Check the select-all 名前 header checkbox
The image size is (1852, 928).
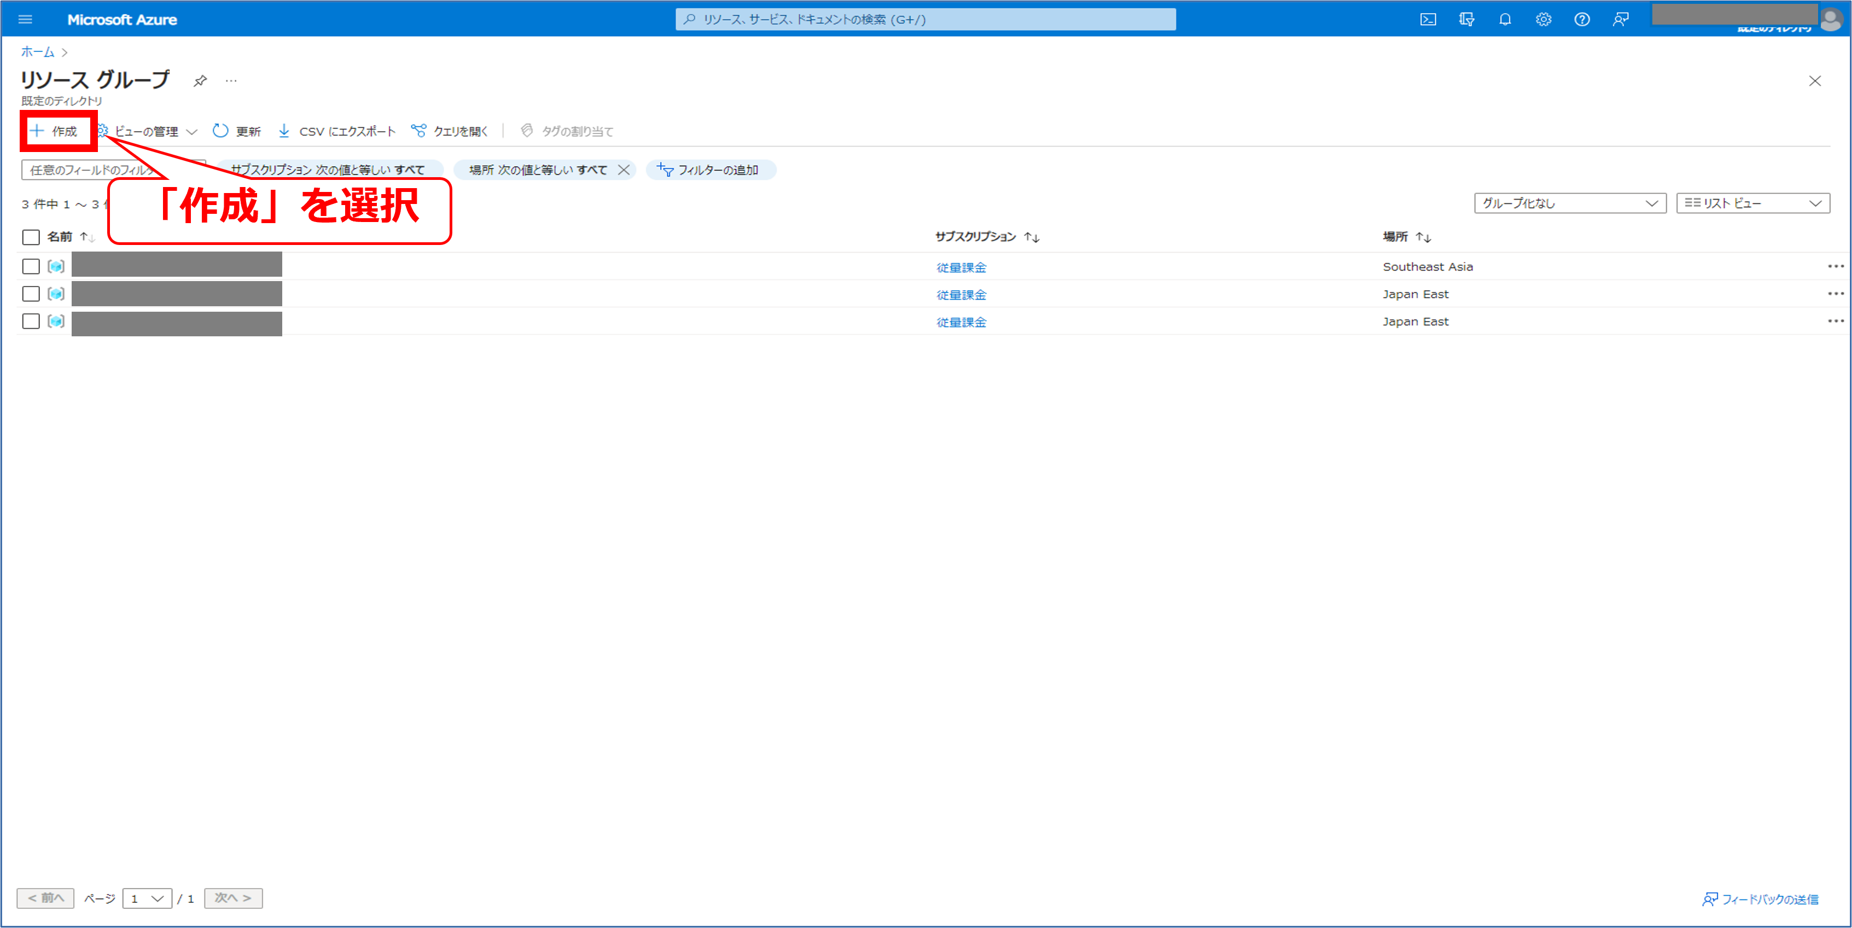(x=31, y=237)
